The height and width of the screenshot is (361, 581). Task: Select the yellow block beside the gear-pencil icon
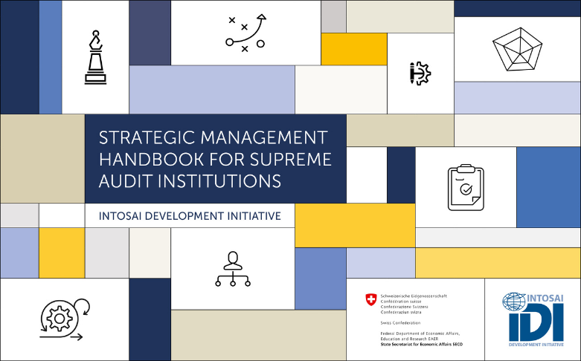(x=353, y=49)
